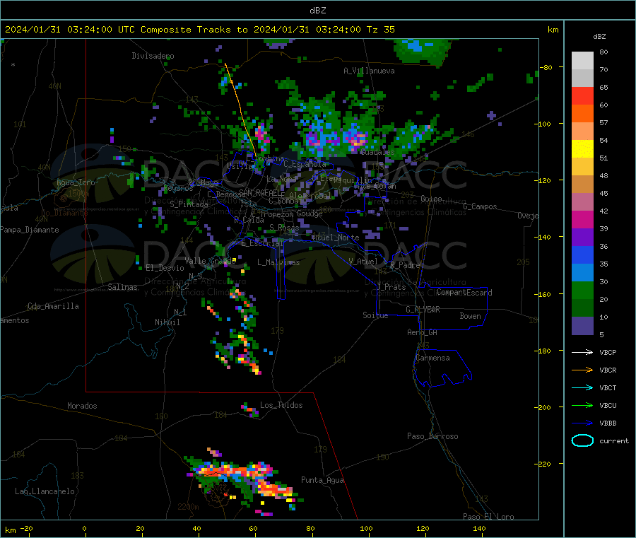Click the white VBCP arrow legend icon

click(x=582, y=352)
